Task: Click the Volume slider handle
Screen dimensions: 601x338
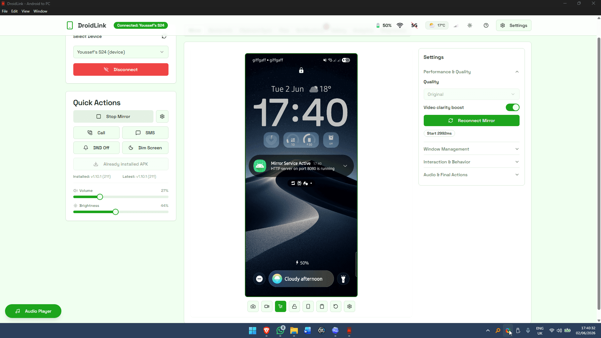Action: tap(100, 197)
